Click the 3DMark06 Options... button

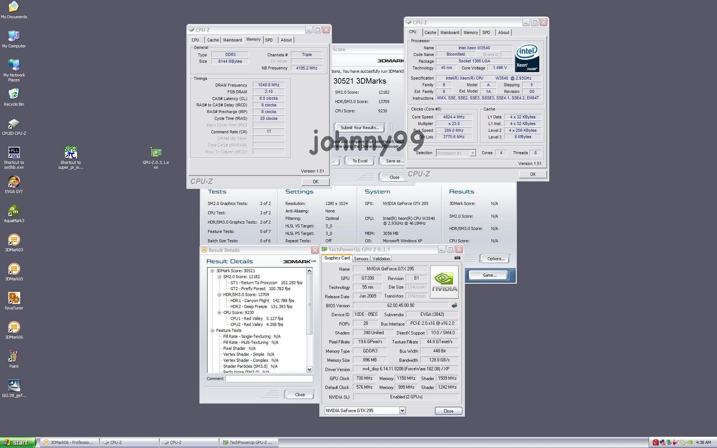tap(495, 259)
